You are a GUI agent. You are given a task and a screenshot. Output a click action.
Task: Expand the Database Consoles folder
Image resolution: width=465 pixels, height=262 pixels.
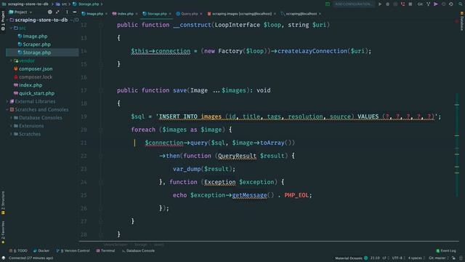(12, 118)
